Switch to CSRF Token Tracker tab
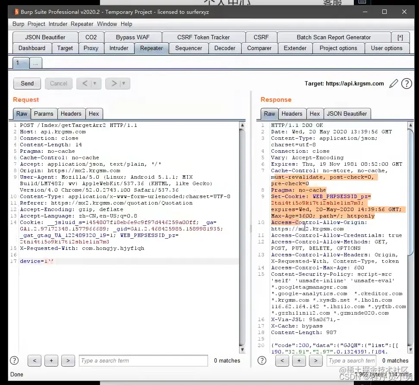Viewport: 419px width, 385px height. point(204,37)
